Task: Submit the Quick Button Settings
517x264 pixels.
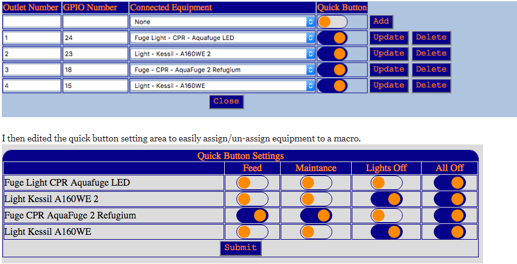Action: click(241, 248)
